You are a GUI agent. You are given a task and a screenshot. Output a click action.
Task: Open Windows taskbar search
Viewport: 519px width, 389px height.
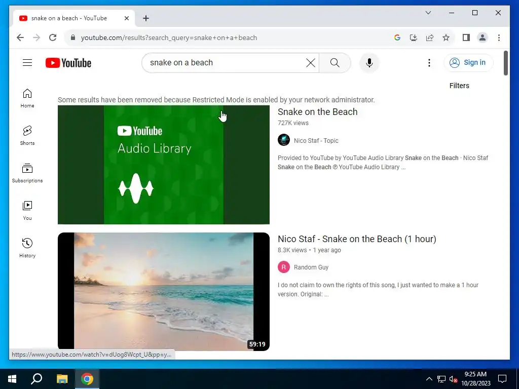point(36,379)
